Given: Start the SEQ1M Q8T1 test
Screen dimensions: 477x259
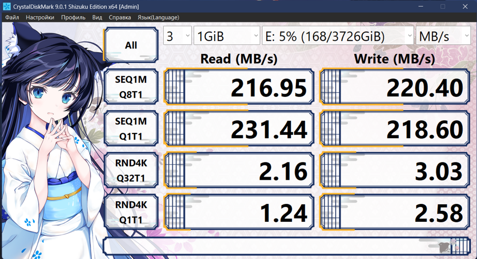Looking at the screenshot, I should [131, 87].
